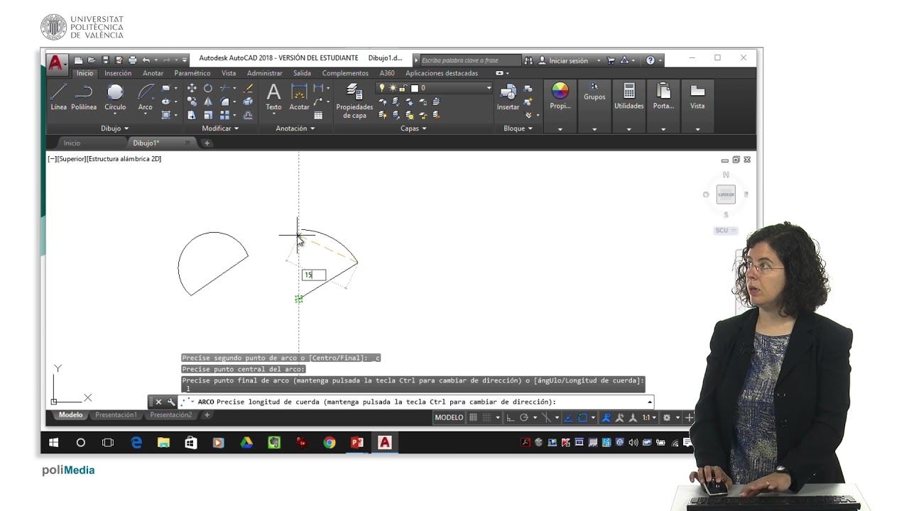This screenshot has width=909, height=511.
Task: Switch to the Paramétrico ribbon tab
Action: [192, 73]
